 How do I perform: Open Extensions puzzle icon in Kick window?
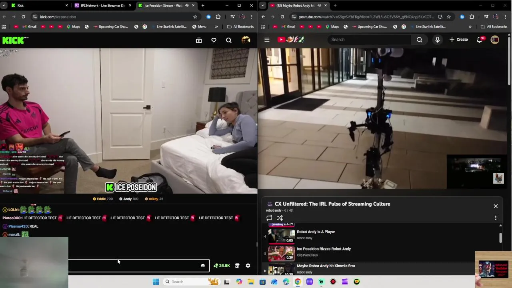(x=218, y=17)
